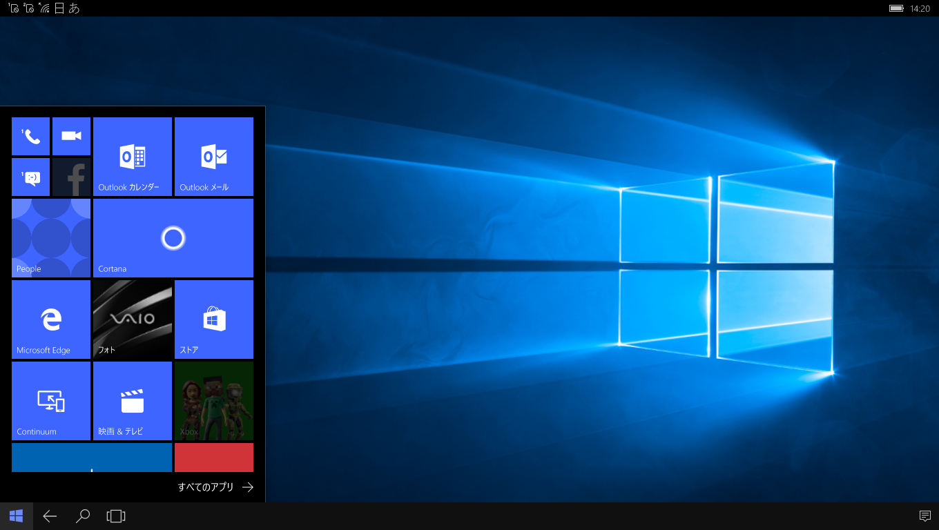Launch Outlook カレンダー tile

(133, 157)
